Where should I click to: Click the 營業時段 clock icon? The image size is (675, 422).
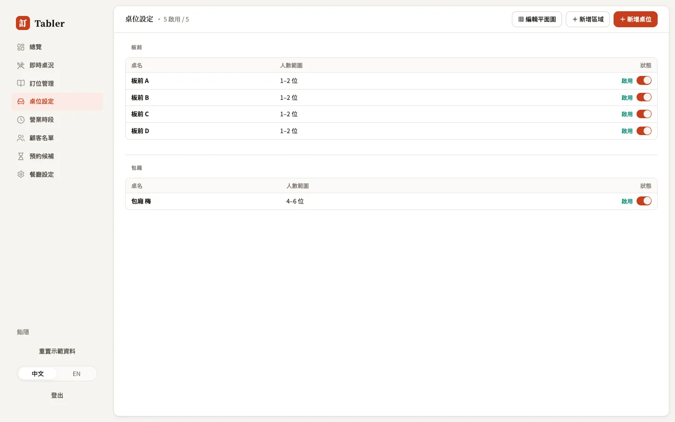click(21, 120)
